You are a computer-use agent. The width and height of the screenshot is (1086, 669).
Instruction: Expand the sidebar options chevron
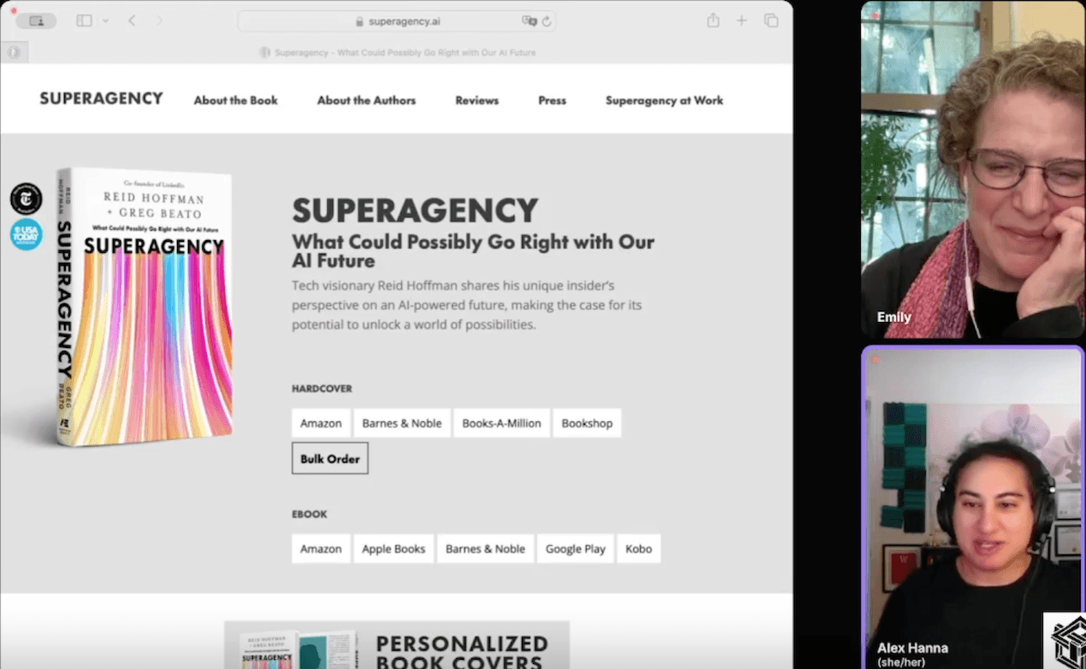pyautogui.click(x=105, y=21)
